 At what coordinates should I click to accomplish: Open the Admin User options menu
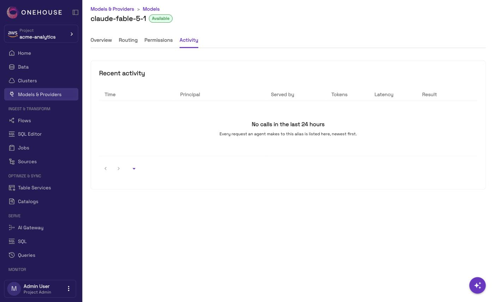[x=68, y=289]
